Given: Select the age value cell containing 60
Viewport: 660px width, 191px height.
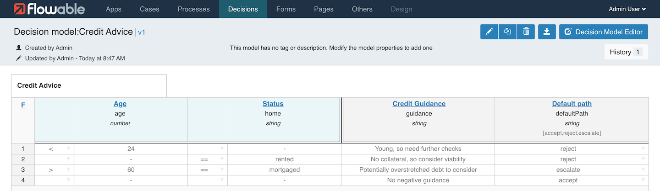Looking at the screenshot, I should (131, 170).
